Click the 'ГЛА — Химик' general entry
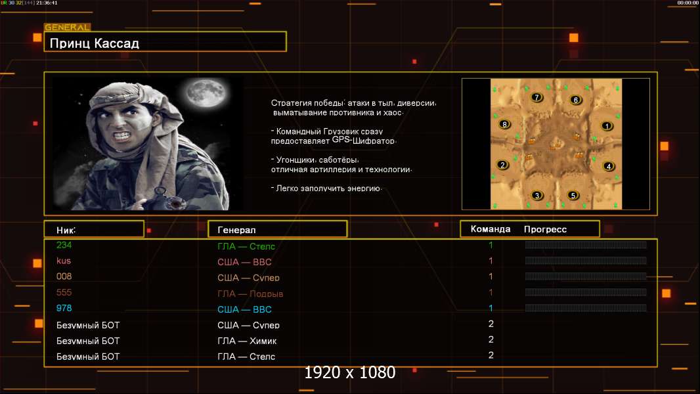This screenshot has height=394, width=700. (x=247, y=341)
